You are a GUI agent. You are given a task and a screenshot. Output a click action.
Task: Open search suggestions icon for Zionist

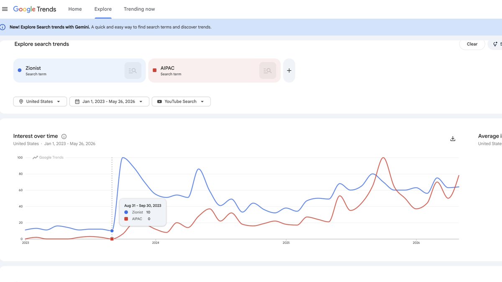tap(133, 71)
